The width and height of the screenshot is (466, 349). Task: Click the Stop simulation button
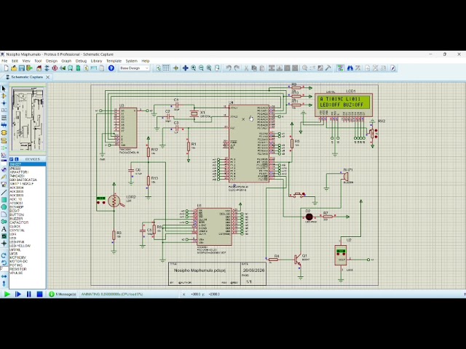[39, 294]
